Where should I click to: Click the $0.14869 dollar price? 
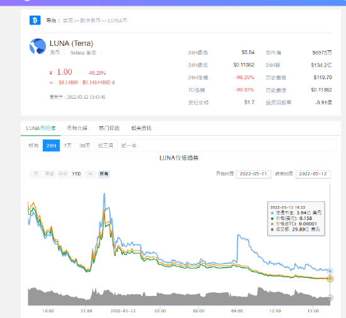coord(68,82)
